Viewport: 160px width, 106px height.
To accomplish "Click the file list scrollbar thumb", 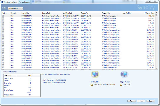I will click(156, 15).
